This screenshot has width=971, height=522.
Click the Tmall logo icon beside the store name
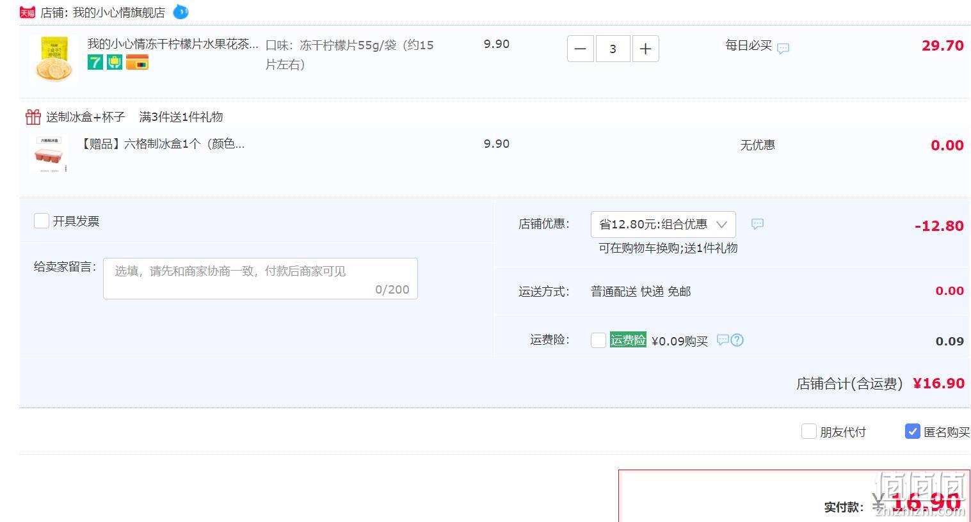[28, 12]
